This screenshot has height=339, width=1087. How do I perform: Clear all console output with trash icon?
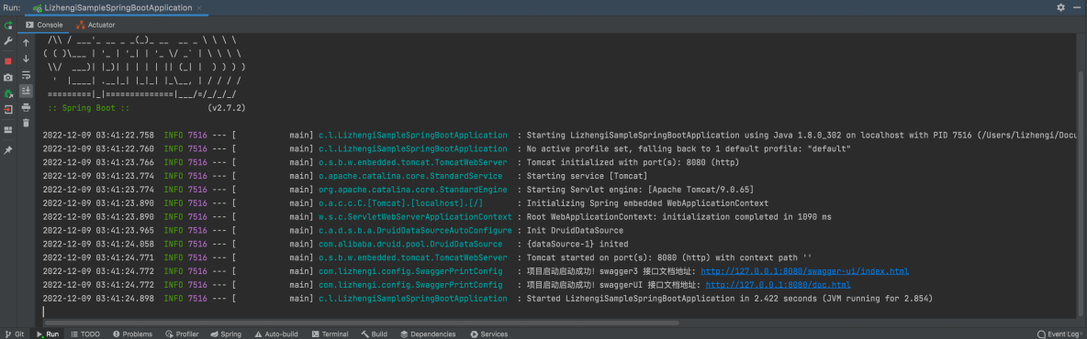coord(27,123)
